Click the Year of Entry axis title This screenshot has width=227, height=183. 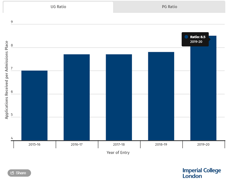[118, 152]
